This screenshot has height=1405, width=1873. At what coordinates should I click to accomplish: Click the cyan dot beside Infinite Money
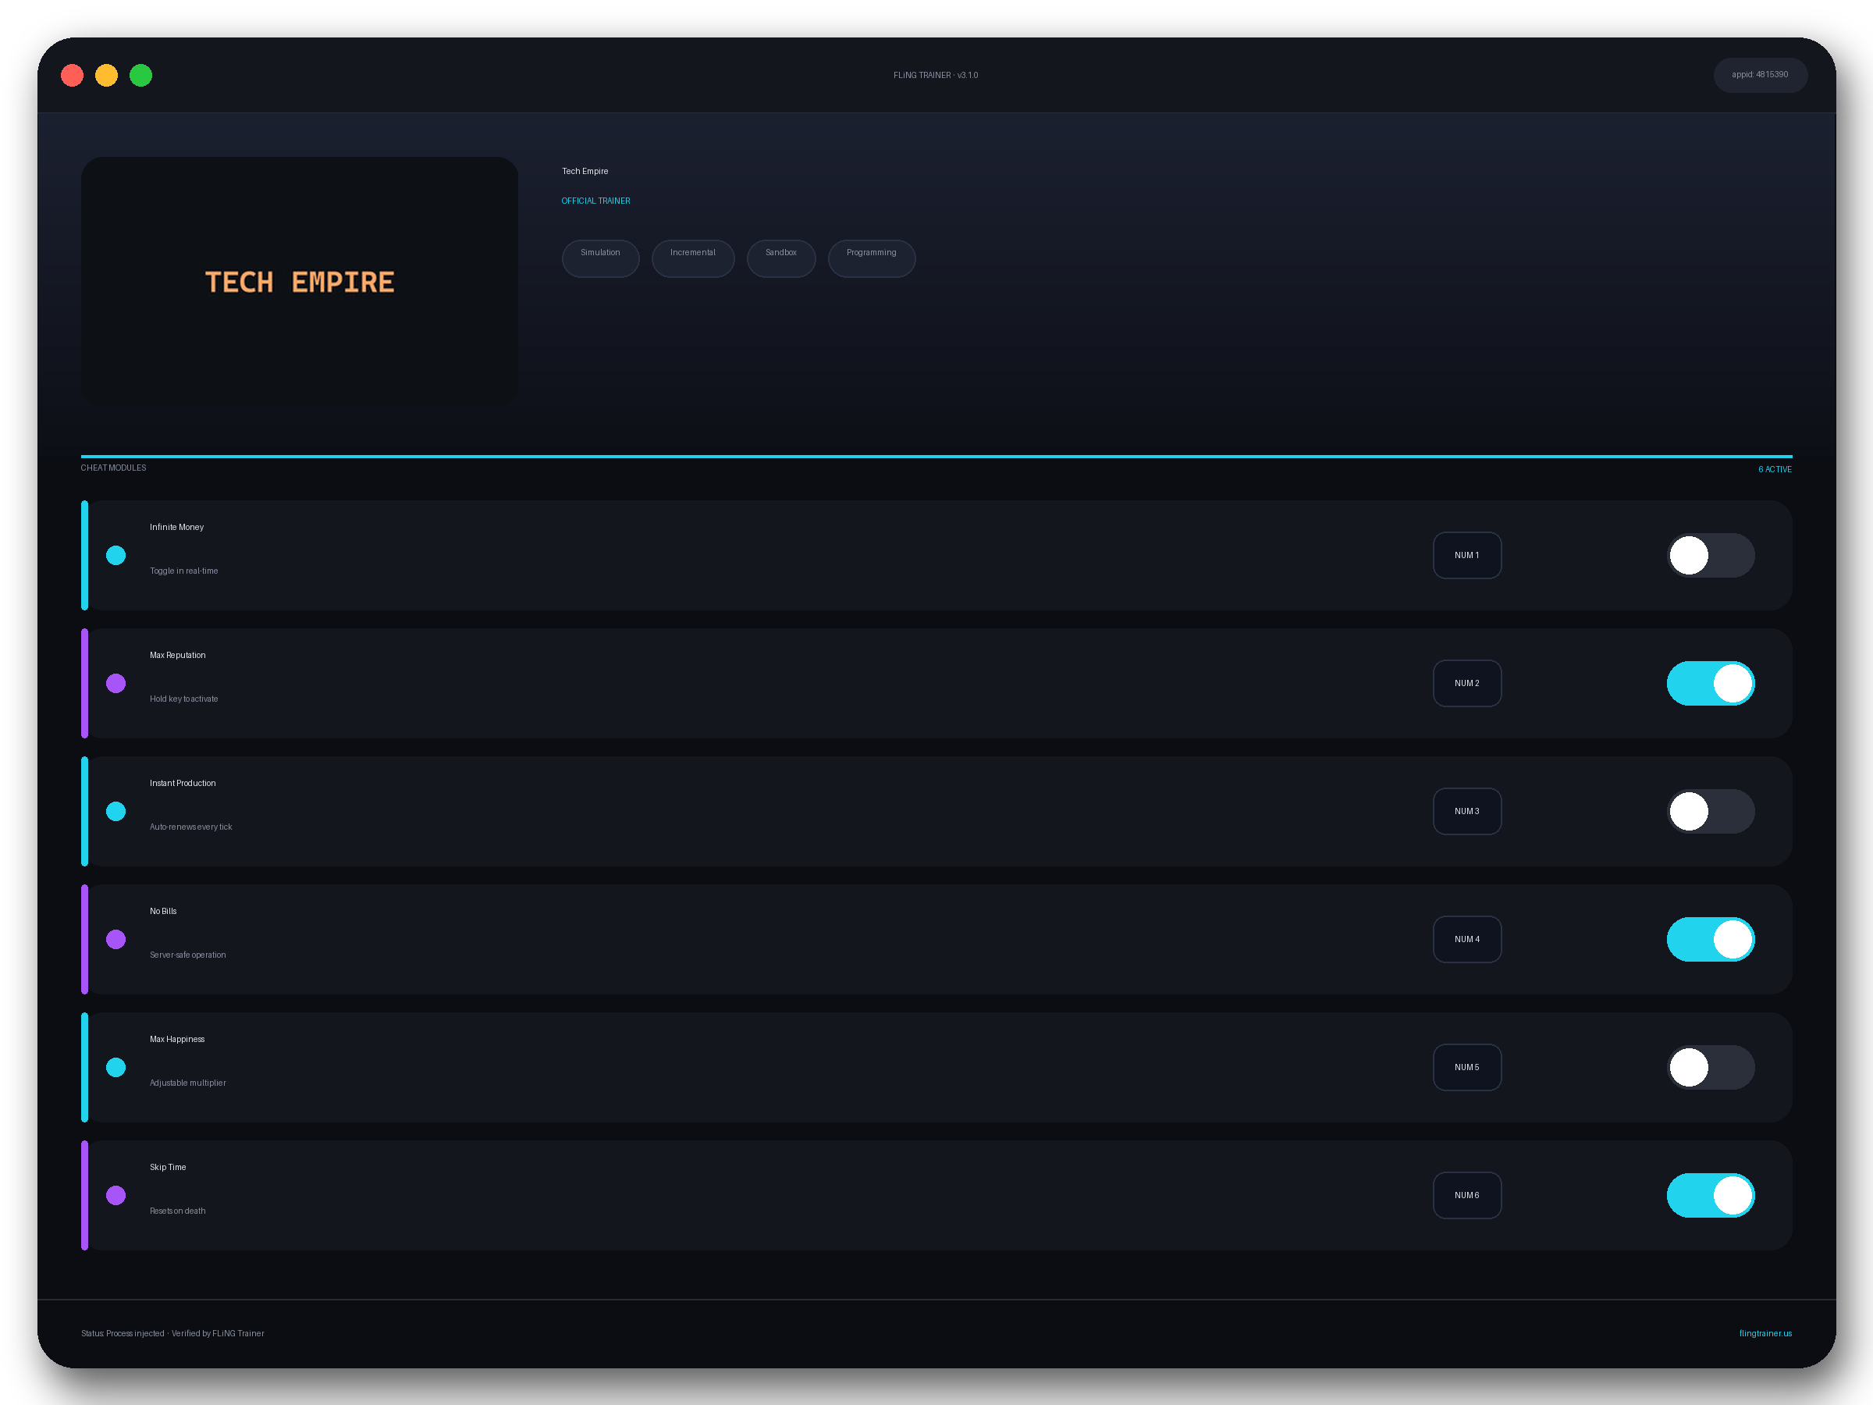(116, 556)
